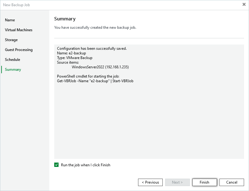
Task: Select the Summary step
Action: tap(13, 70)
